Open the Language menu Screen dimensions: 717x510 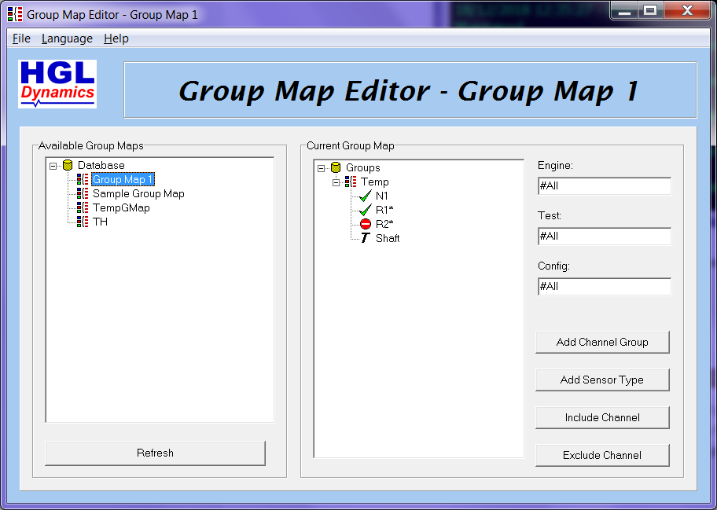[x=67, y=39]
